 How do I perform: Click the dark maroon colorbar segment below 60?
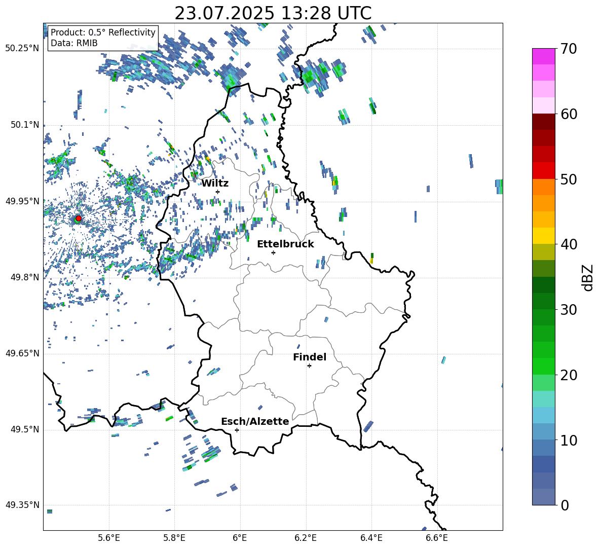(x=543, y=121)
